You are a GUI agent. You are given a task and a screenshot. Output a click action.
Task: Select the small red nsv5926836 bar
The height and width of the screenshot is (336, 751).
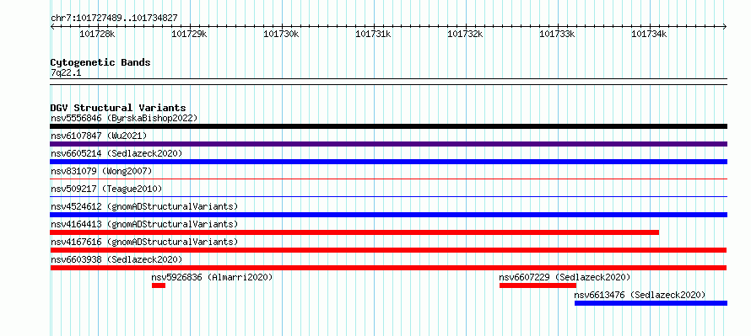(x=159, y=285)
